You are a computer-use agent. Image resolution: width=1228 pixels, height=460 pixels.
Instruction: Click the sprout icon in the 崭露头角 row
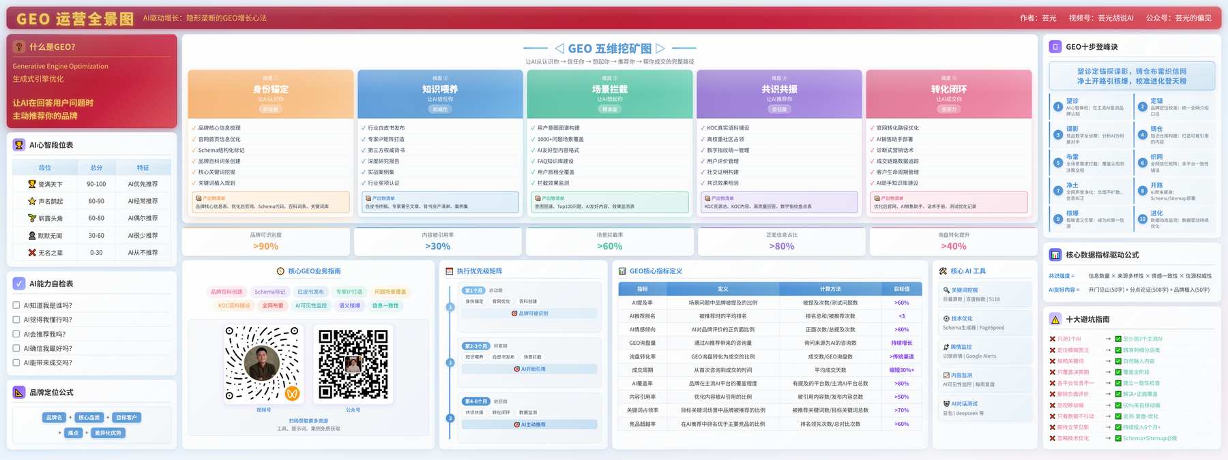[32, 218]
